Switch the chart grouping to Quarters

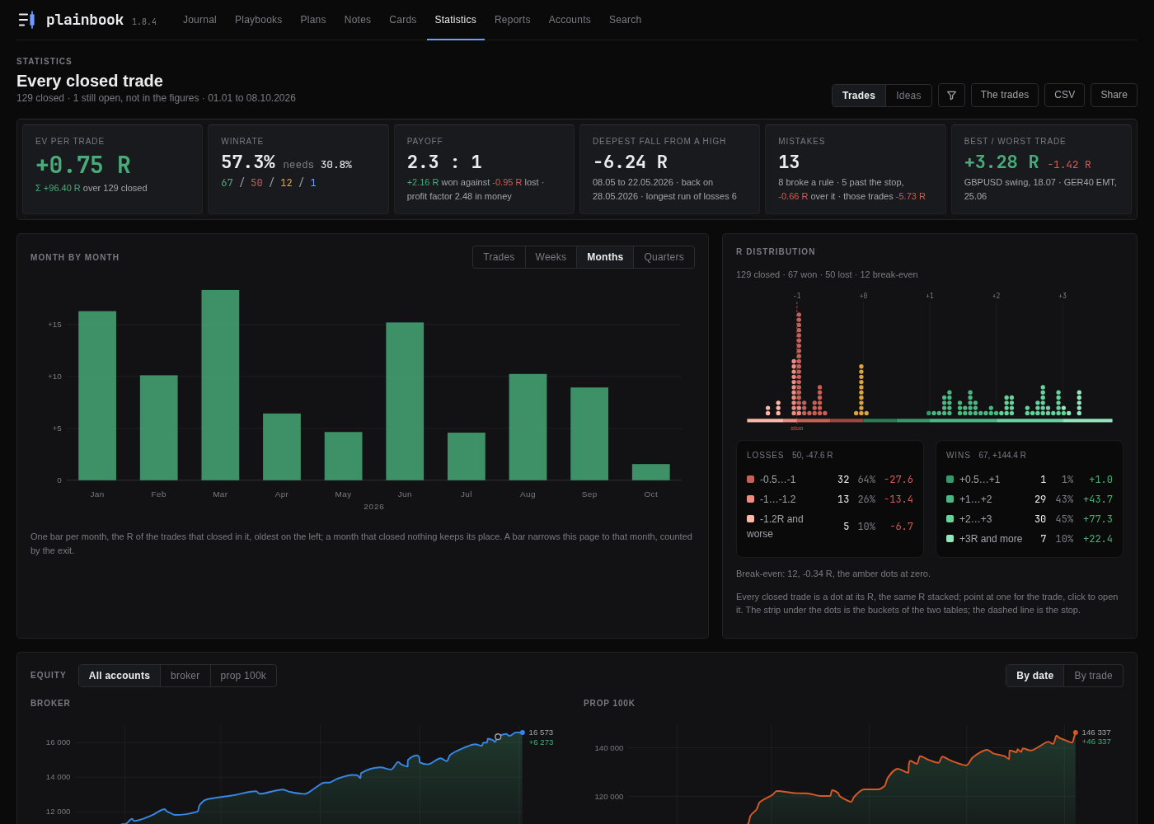click(664, 257)
